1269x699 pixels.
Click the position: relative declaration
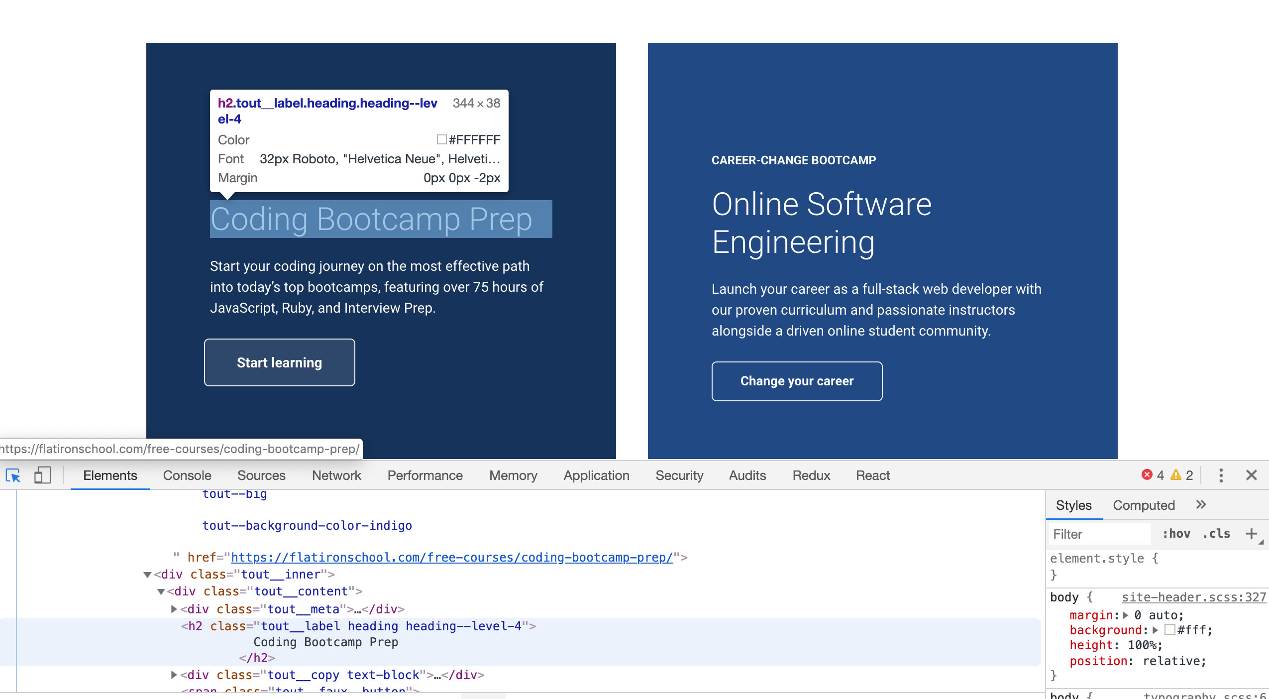point(1138,661)
